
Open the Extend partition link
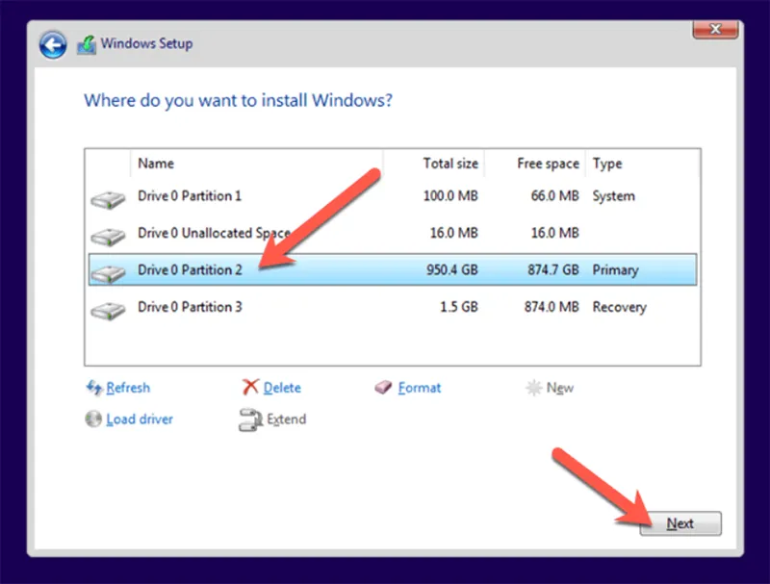coord(286,419)
